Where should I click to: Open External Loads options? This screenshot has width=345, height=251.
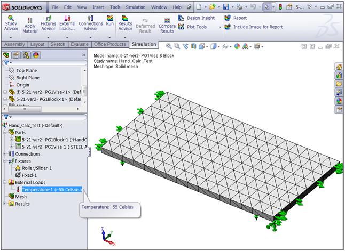click(67, 23)
